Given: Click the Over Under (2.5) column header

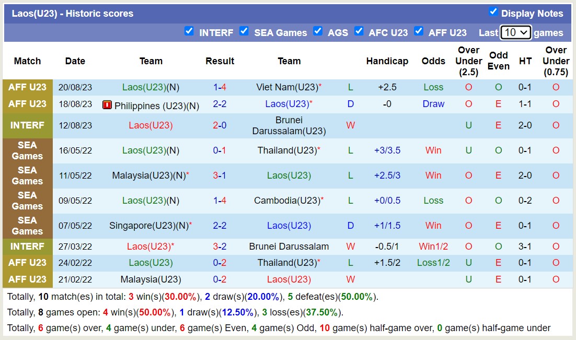Looking at the screenshot, I should pyautogui.click(x=468, y=61).
